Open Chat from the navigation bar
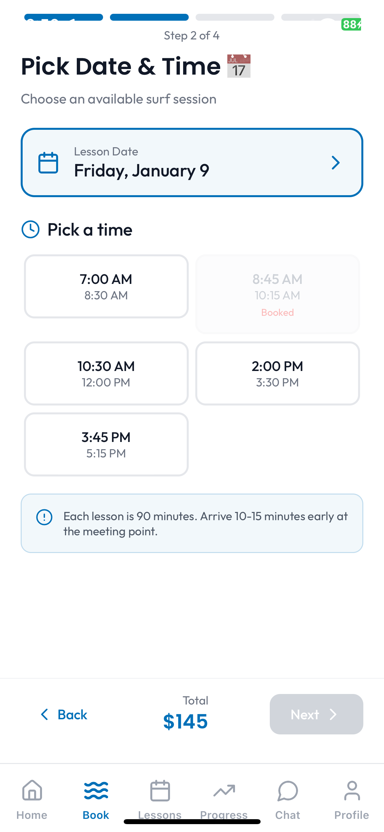Viewport: 384px width, 832px height. [x=288, y=791]
